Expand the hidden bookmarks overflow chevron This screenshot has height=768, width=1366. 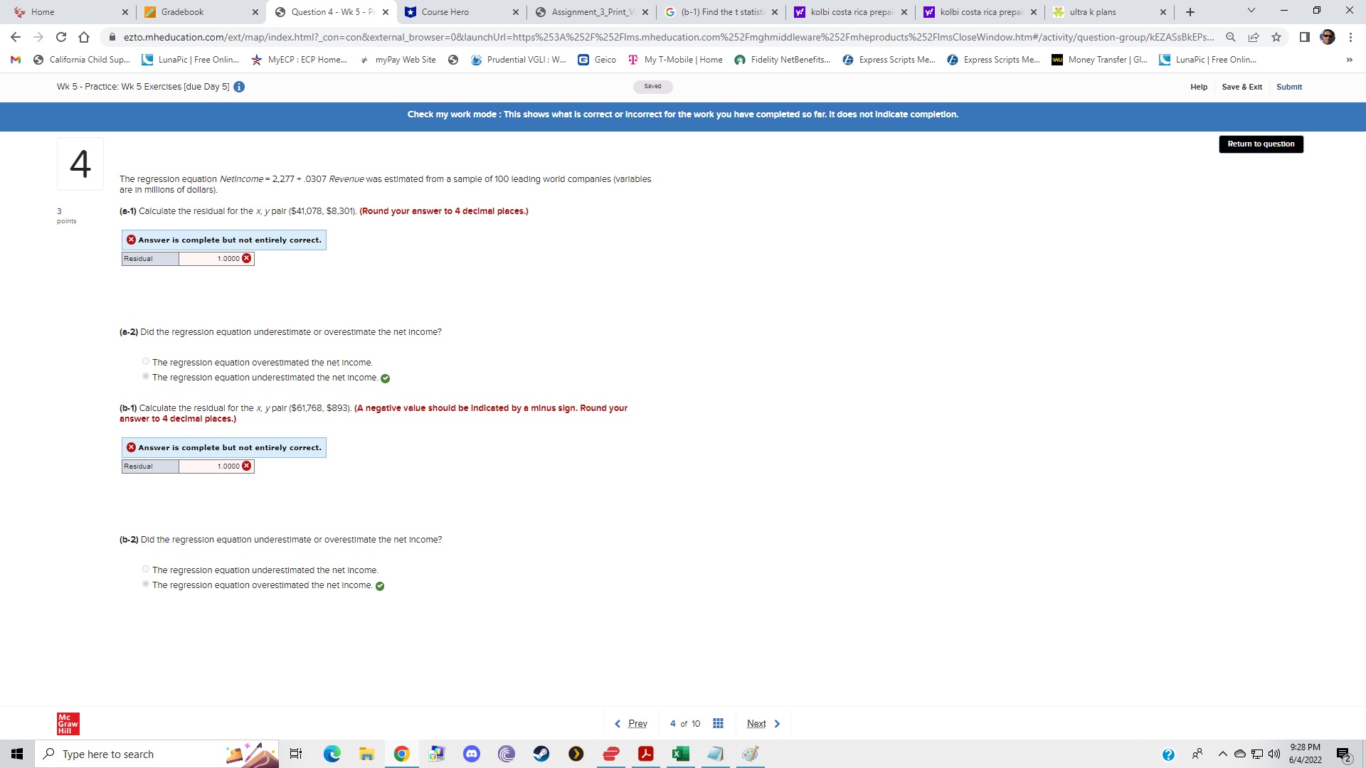tap(1349, 60)
